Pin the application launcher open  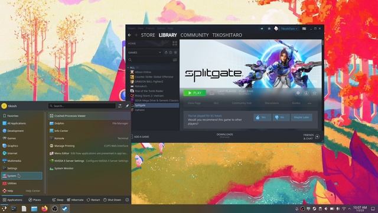[128, 106]
